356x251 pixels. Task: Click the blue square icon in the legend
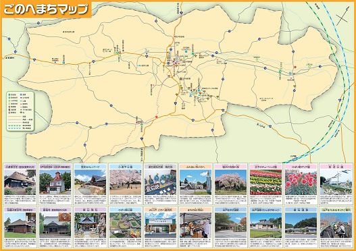pyautogui.click(x=21, y=94)
